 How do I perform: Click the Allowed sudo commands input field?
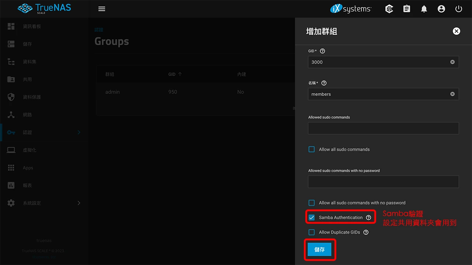[383, 128]
